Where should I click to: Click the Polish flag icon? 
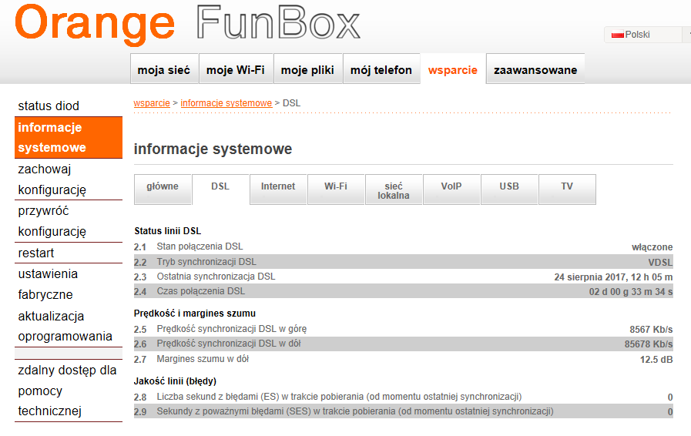(617, 35)
